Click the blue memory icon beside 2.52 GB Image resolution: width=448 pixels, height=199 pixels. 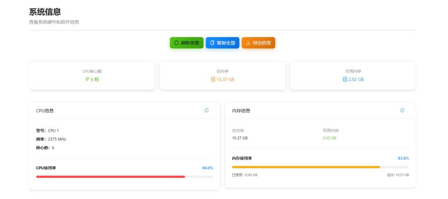click(345, 79)
